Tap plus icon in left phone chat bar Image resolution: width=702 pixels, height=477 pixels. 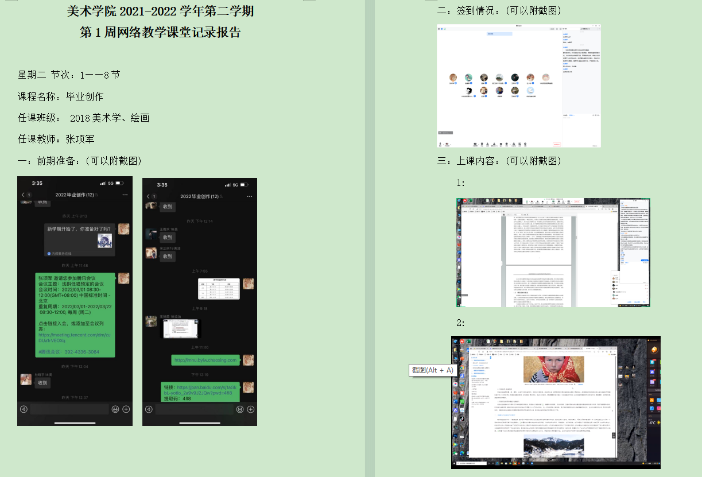point(126,409)
